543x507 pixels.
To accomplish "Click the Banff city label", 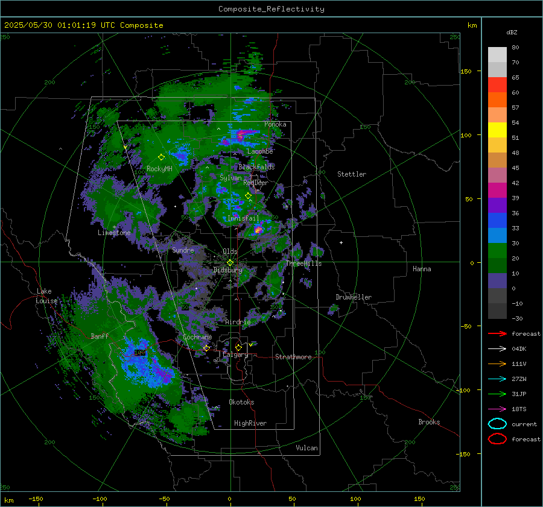I will coord(100,336).
